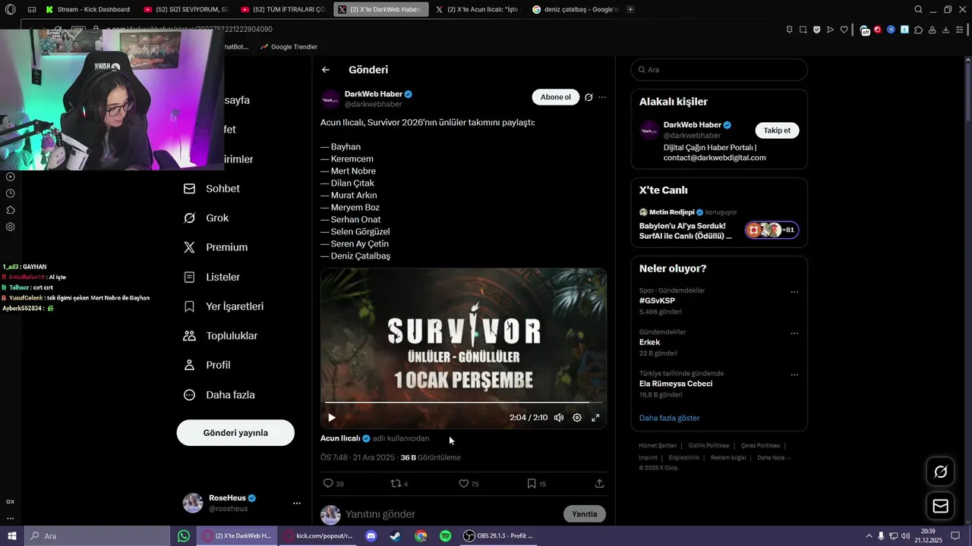Image resolution: width=972 pixels, height=546 pixels.
Task: Mute the video with the speaker icon
Action: [x=559, y=417]
